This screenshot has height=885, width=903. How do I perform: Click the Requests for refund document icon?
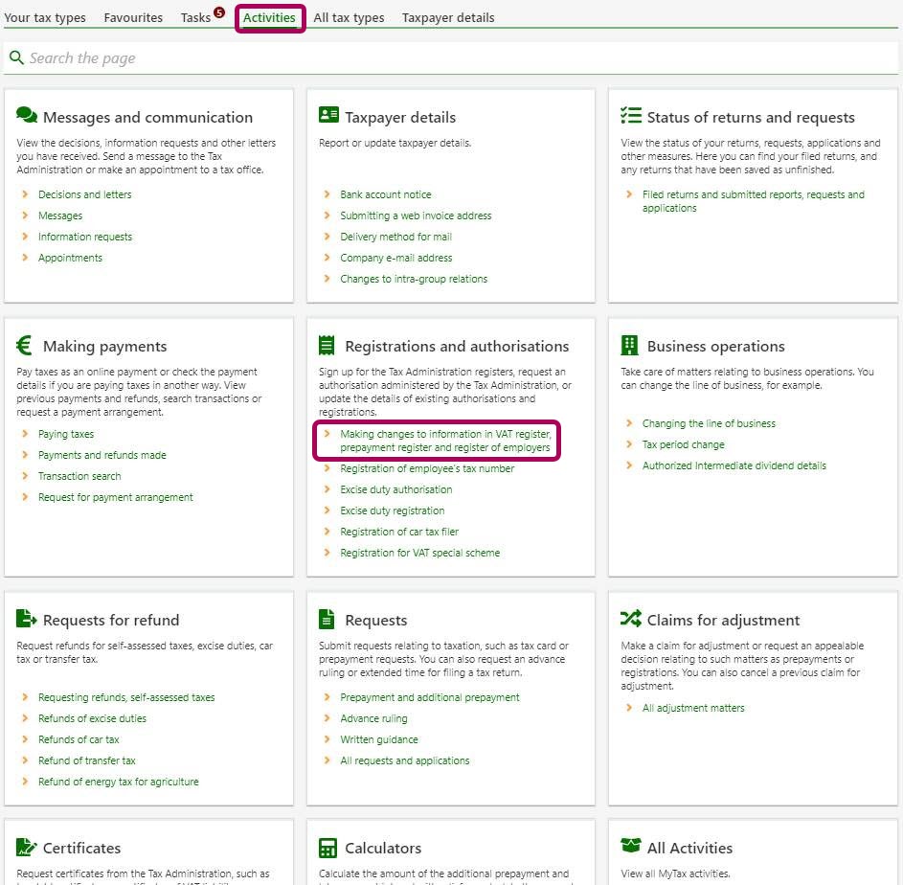point(27,619)
